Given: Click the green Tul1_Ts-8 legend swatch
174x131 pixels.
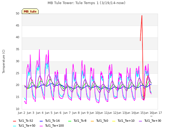Looking at the screenshot, I should tap(70, 121).
